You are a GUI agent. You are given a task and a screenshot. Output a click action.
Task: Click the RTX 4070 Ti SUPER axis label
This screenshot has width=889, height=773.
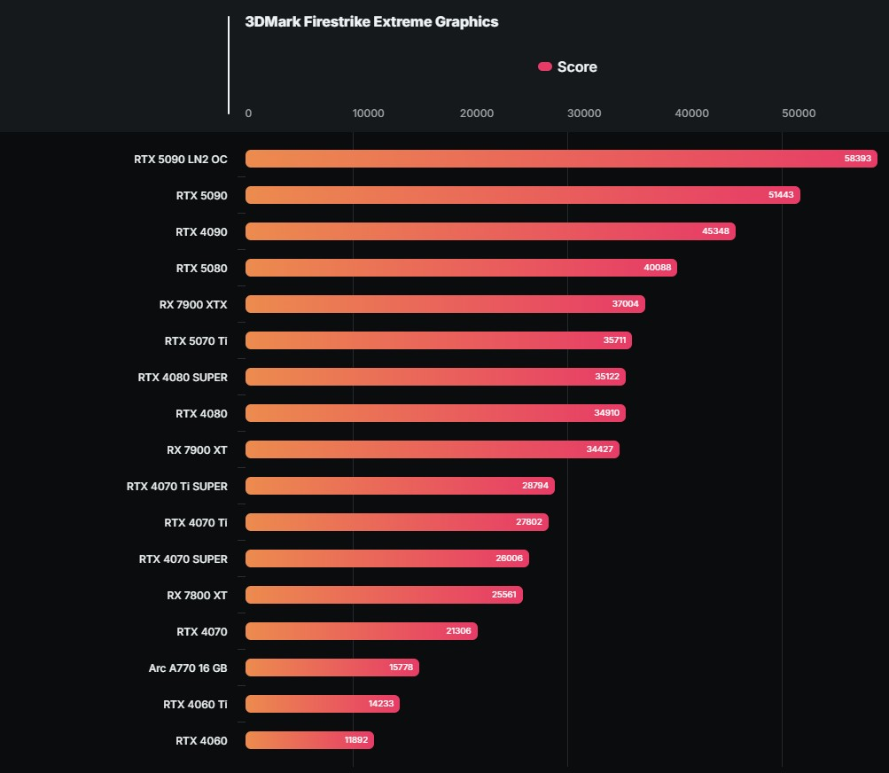tap(177, 486)
